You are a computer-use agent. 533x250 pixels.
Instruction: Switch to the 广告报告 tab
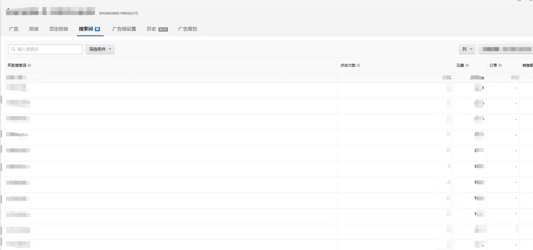click(188, 29)
